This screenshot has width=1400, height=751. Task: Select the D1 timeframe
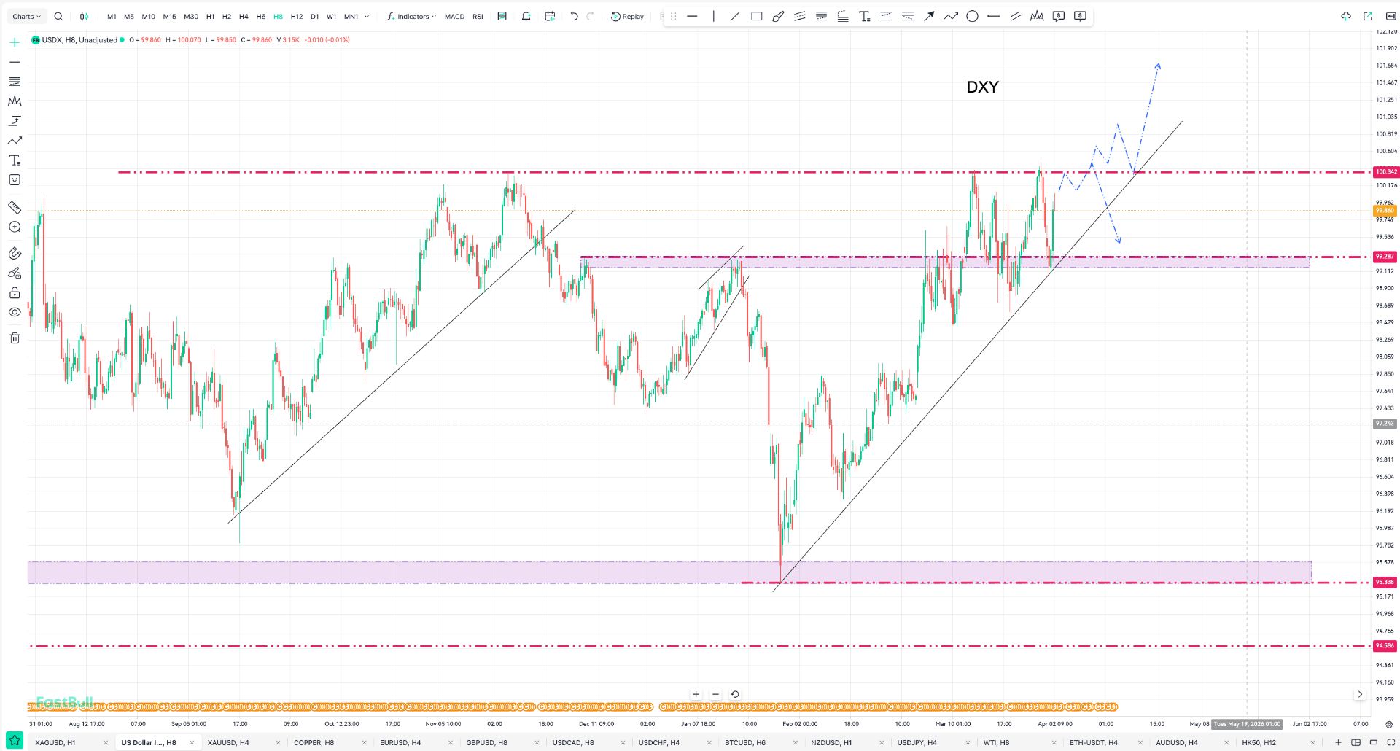tap(314, 16)
